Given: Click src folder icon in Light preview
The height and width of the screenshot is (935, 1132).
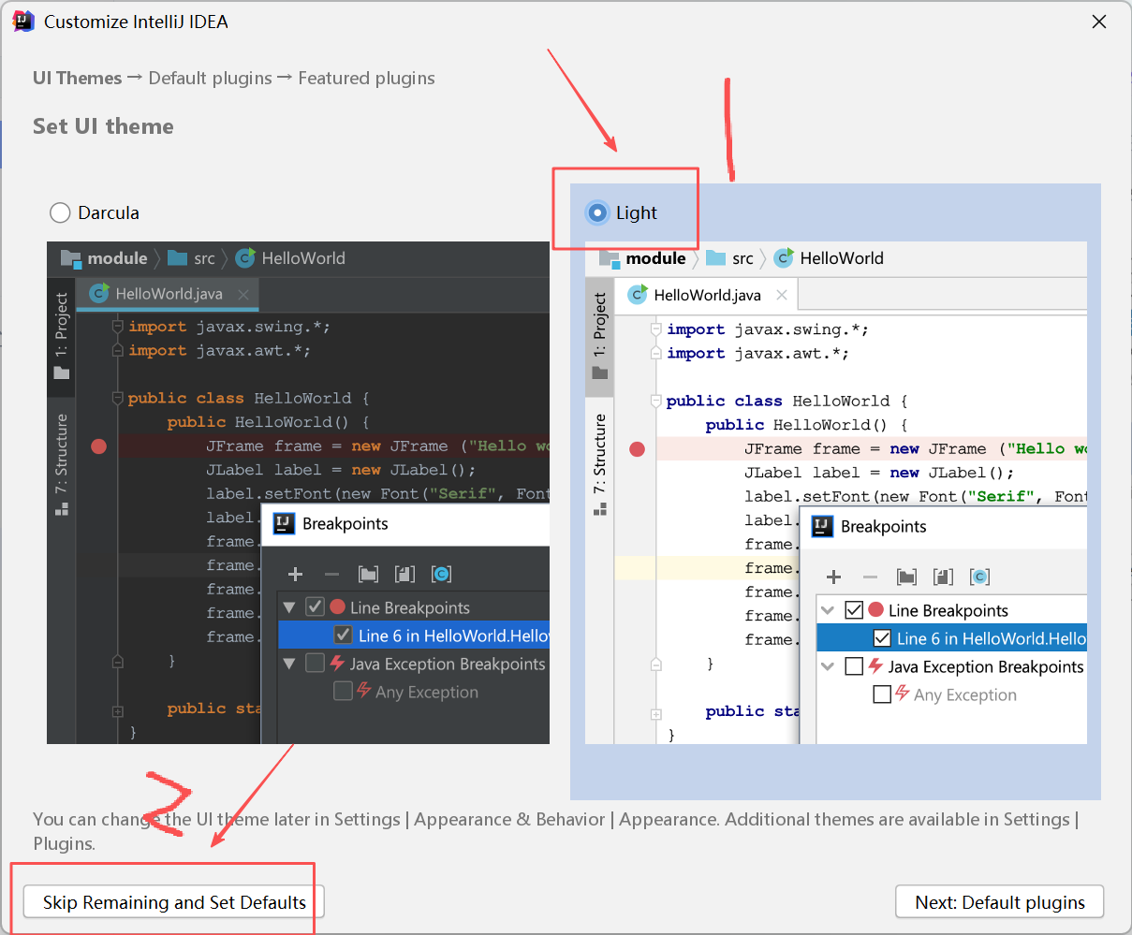Looking at the screenshot, I should (x=715, y=258).
